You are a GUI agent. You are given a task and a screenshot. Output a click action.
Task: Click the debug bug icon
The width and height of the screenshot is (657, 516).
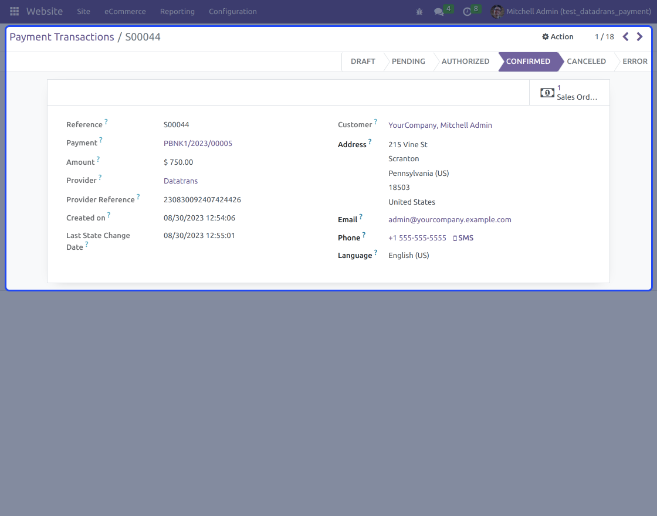pos(419,12)
